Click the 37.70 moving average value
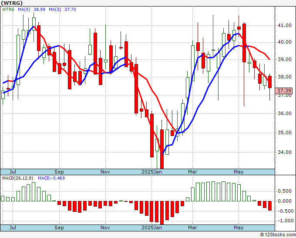Screen dimensions: 296x238 coord(70,10)
